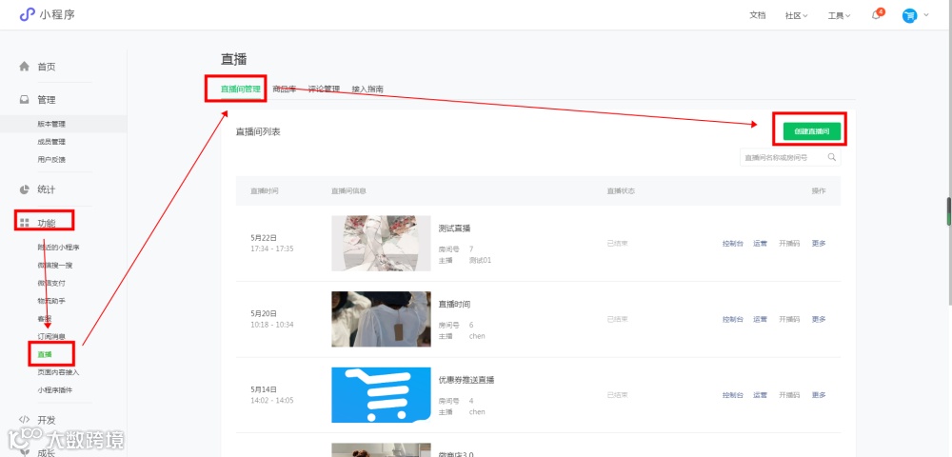Open 版本管理 in the sidebar
The width and height of the screenshot is (952, 457).
[x=51, y=124]
